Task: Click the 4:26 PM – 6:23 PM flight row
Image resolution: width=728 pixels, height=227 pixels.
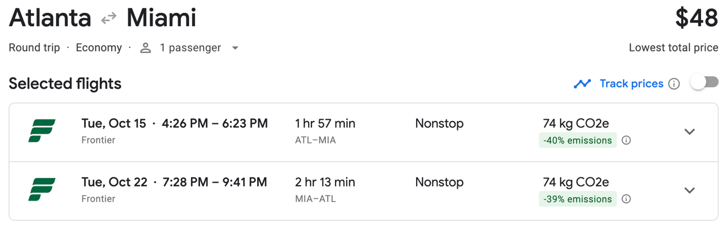Action: click(x=363, y=132)
